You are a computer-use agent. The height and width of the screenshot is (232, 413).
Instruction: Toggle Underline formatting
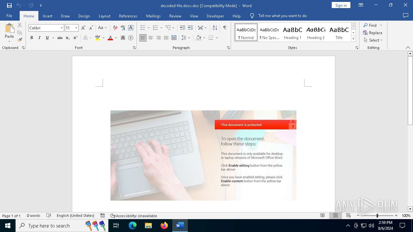point(47,38)
